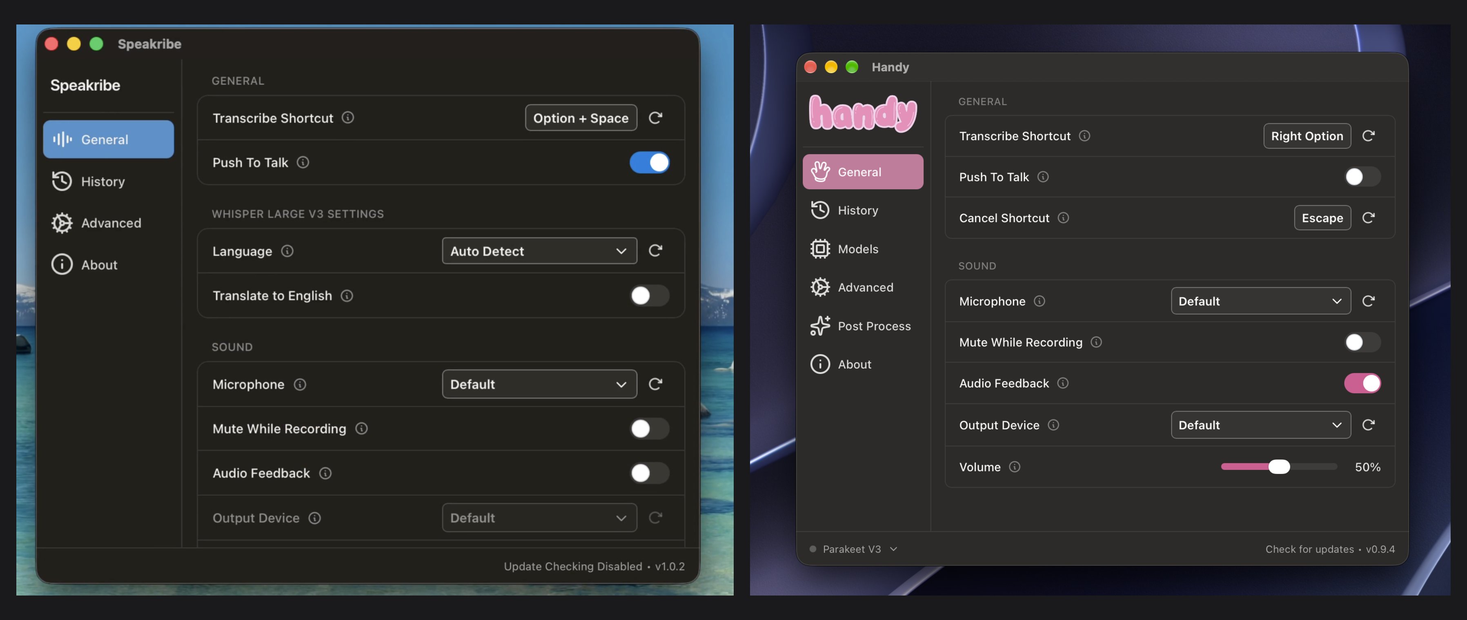Show Audio Feedback info in Speakribe
Viewport: 1467px width, 620px height.
(x=325, y=473)
